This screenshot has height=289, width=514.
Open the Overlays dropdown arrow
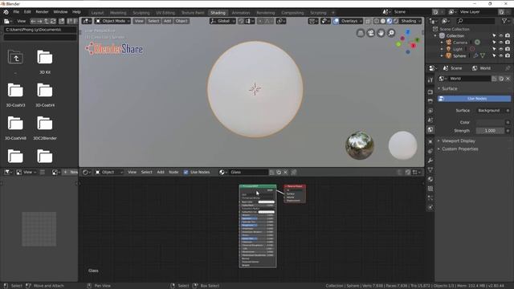361,21
